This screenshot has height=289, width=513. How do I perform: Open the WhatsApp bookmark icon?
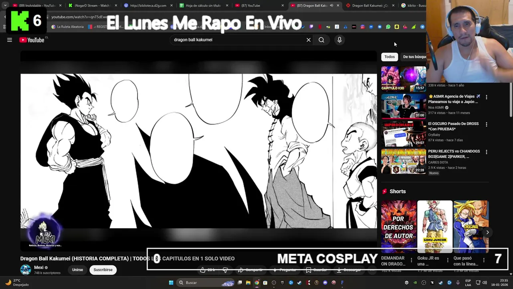tap(388, 27)
